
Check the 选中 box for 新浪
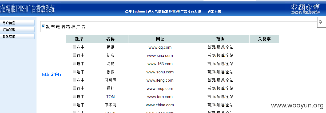tap(75, 55)
